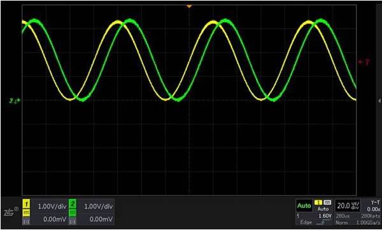Click the trigger source channel 1 badge
Image resolution: width=382 pixels, height=230 pixels.
point(318,203)
